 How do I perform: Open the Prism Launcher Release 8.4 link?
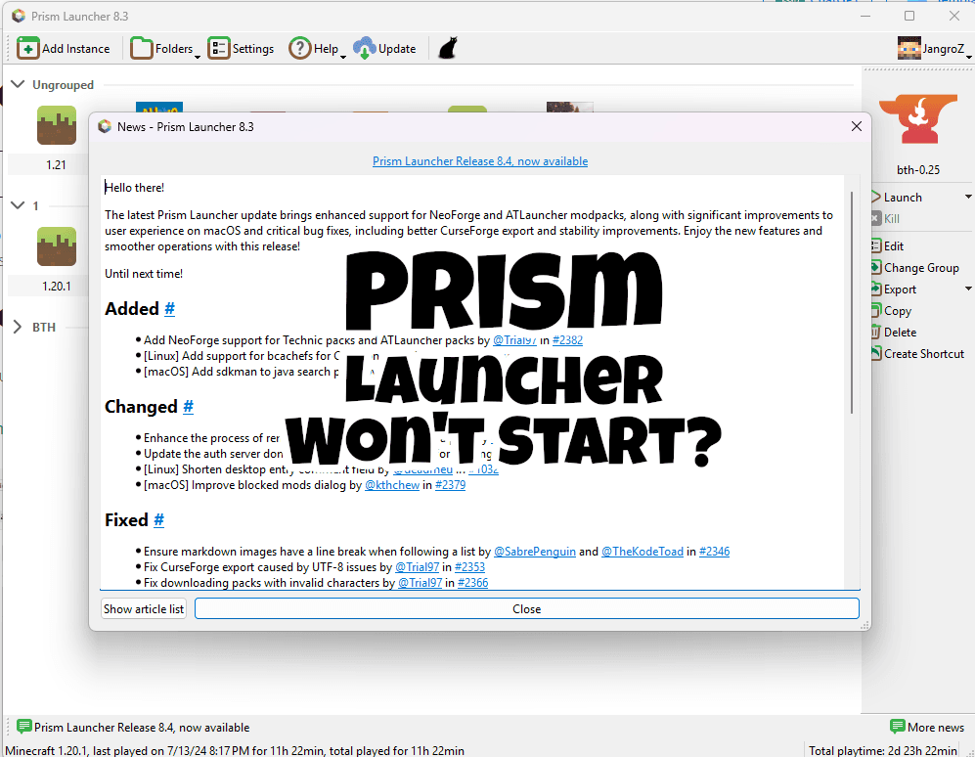click(x=479, y=160)
